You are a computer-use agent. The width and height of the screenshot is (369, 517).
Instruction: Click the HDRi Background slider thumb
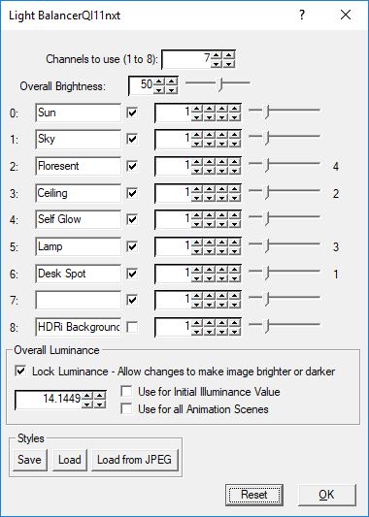[x=267, y=326]
